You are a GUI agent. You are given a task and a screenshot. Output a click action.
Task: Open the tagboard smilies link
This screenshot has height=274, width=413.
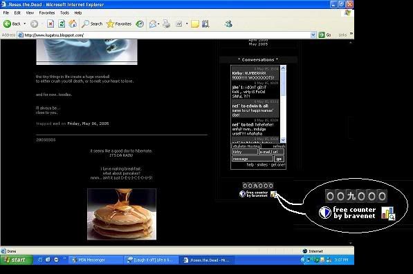[x=262, y=165]
